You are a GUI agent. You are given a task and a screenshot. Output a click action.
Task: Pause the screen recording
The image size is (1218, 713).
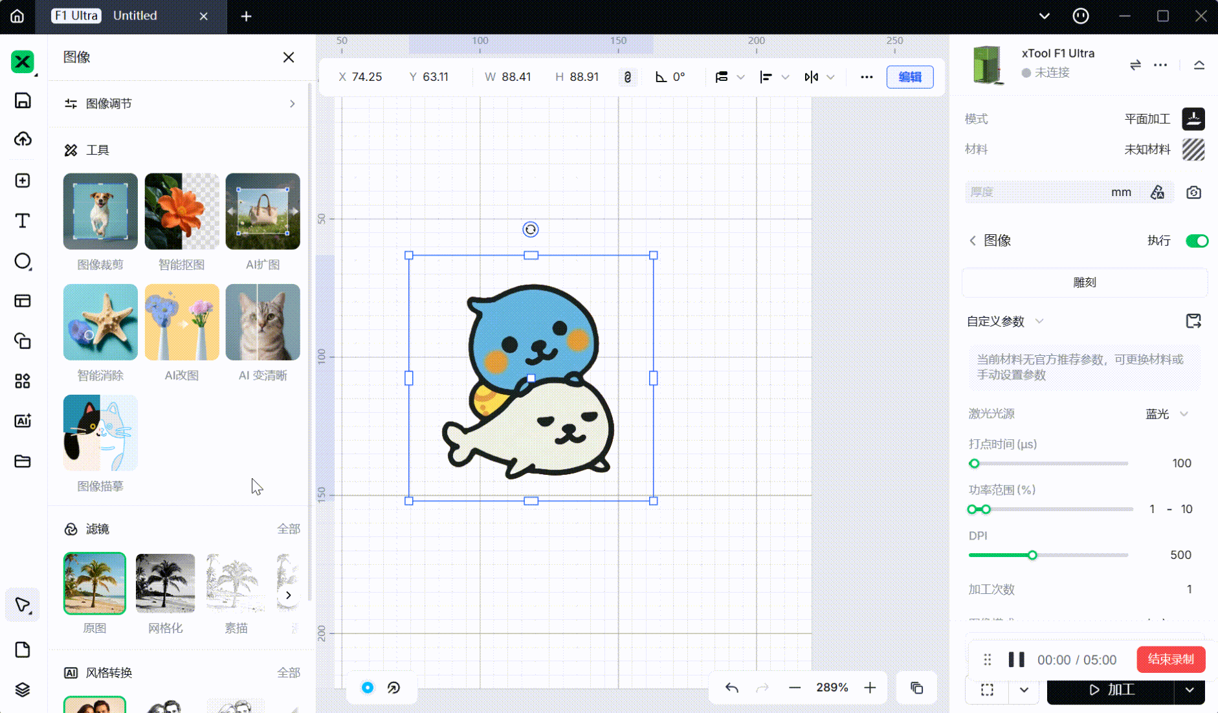(1016, 659)
